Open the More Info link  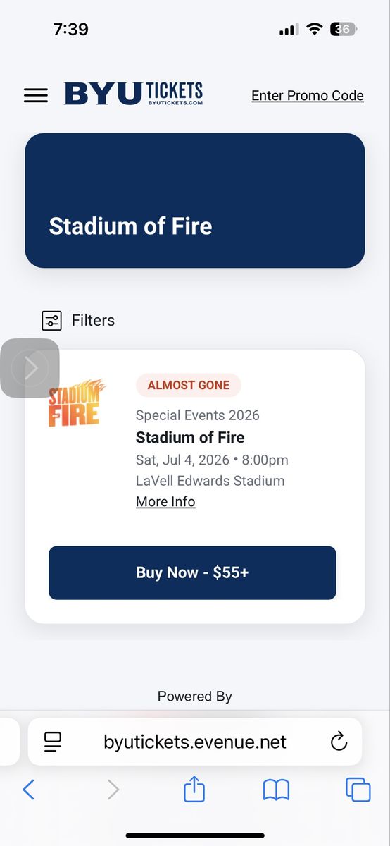click(x=165, y=501)
